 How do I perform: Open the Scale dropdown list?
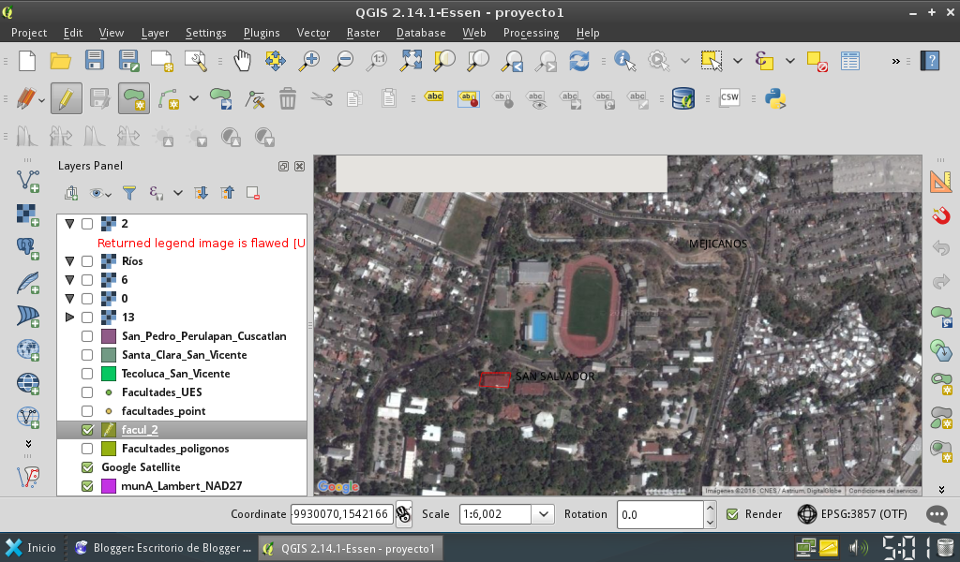pyautogui.click(x=543, y=514)
